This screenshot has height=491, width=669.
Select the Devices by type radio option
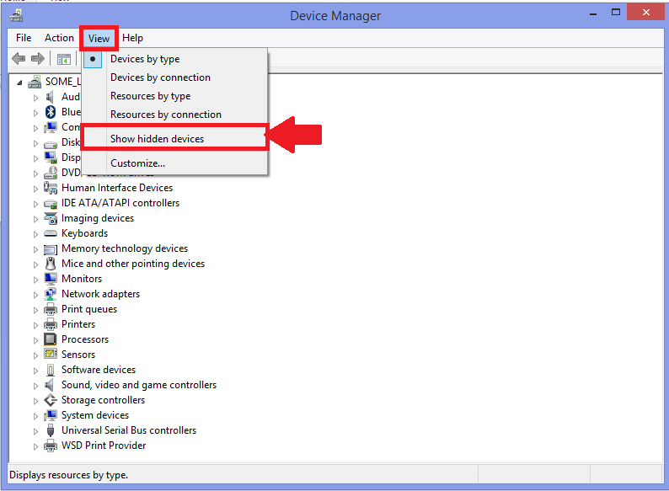(x=175, y=59)
